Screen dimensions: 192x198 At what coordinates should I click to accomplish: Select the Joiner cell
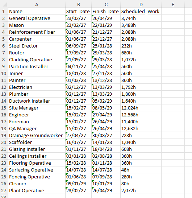[37, 73]
